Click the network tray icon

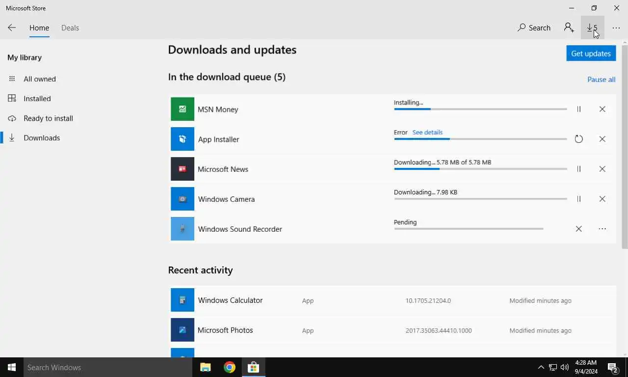[552, 367]
